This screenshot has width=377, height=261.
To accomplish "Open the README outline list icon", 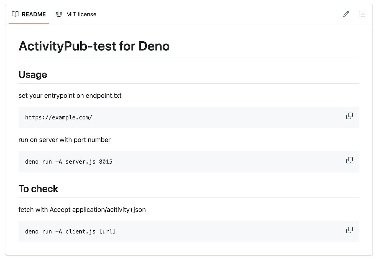I will pyautogui.click(x=362, y=14).
